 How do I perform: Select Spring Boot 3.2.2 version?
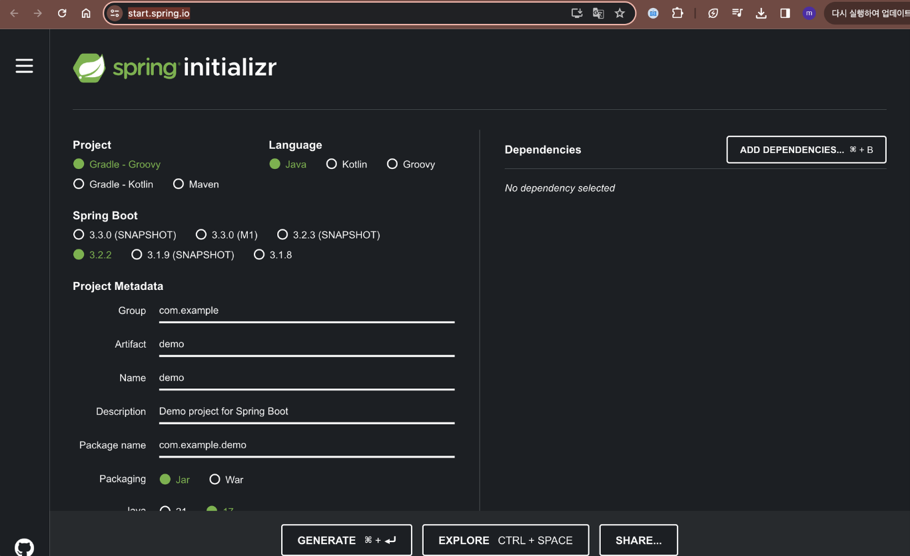click(93, 255)
